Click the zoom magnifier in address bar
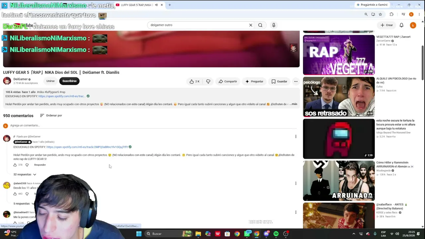Screen dimensions: 425x239 366,14
